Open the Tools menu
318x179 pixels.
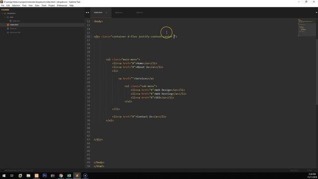[44, 5]
